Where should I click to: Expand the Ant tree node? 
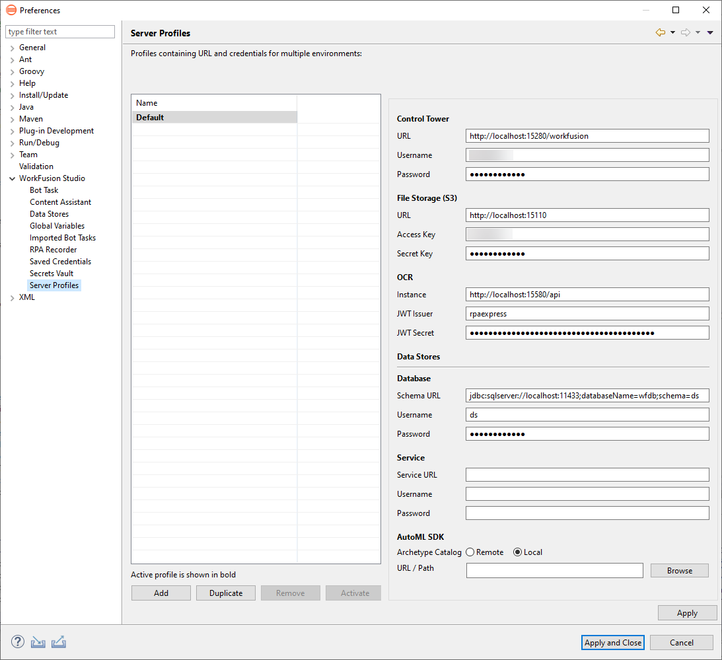(13, 59)
